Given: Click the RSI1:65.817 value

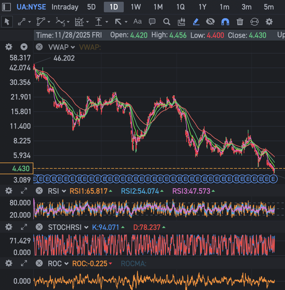Looking at the screenshot, I should tap(88, 191).
